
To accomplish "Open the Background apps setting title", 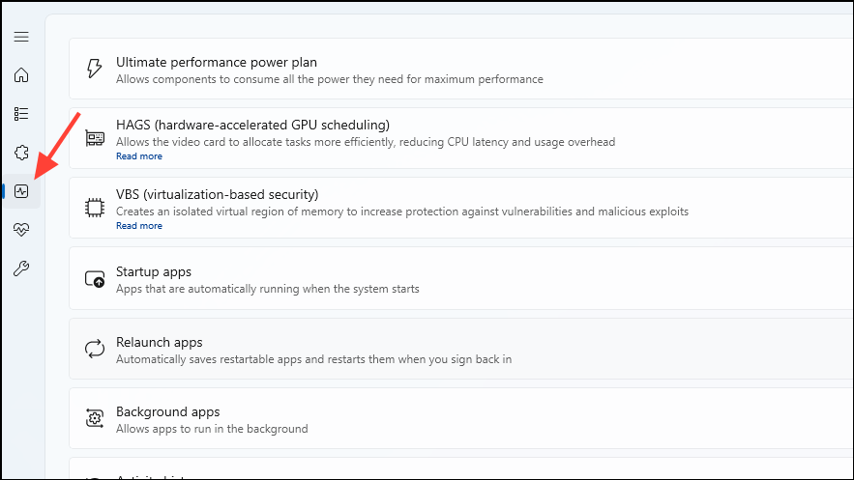I will tap(167, 412).
